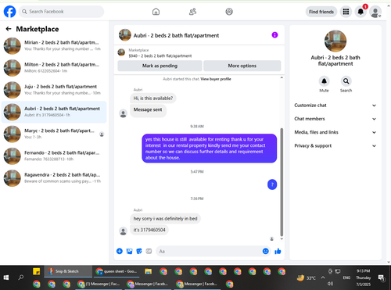Click the chat header Aubri profile picture

tap(125, 35)
